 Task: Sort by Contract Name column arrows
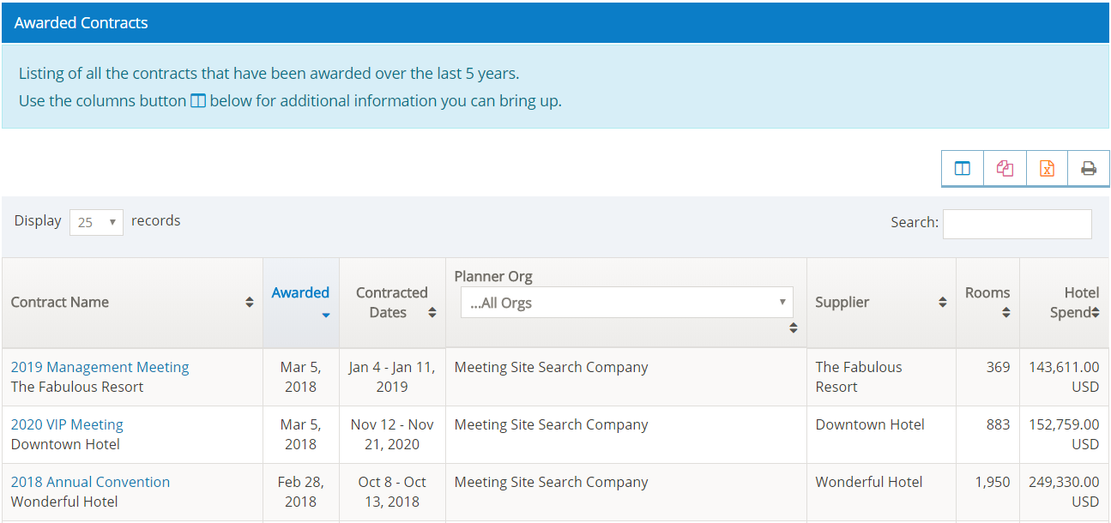pos(249,303)
